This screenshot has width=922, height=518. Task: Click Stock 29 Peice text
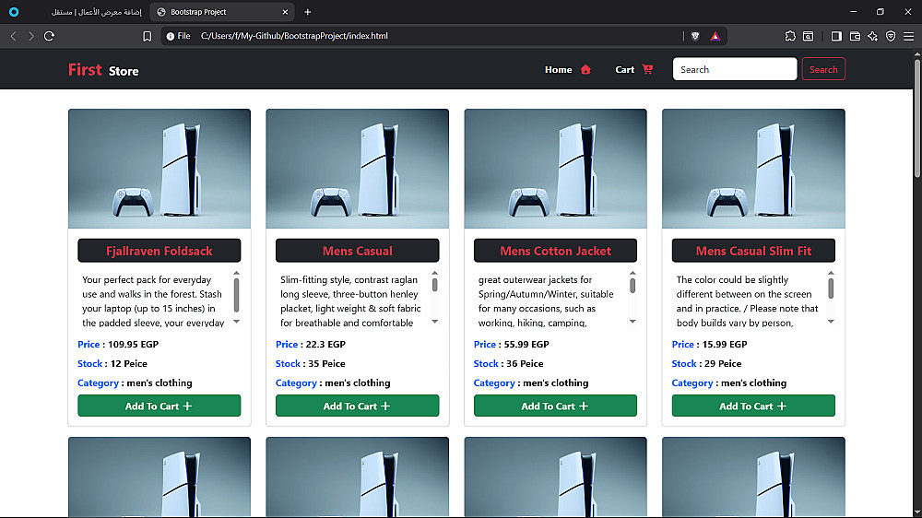(x=707, y=363)
